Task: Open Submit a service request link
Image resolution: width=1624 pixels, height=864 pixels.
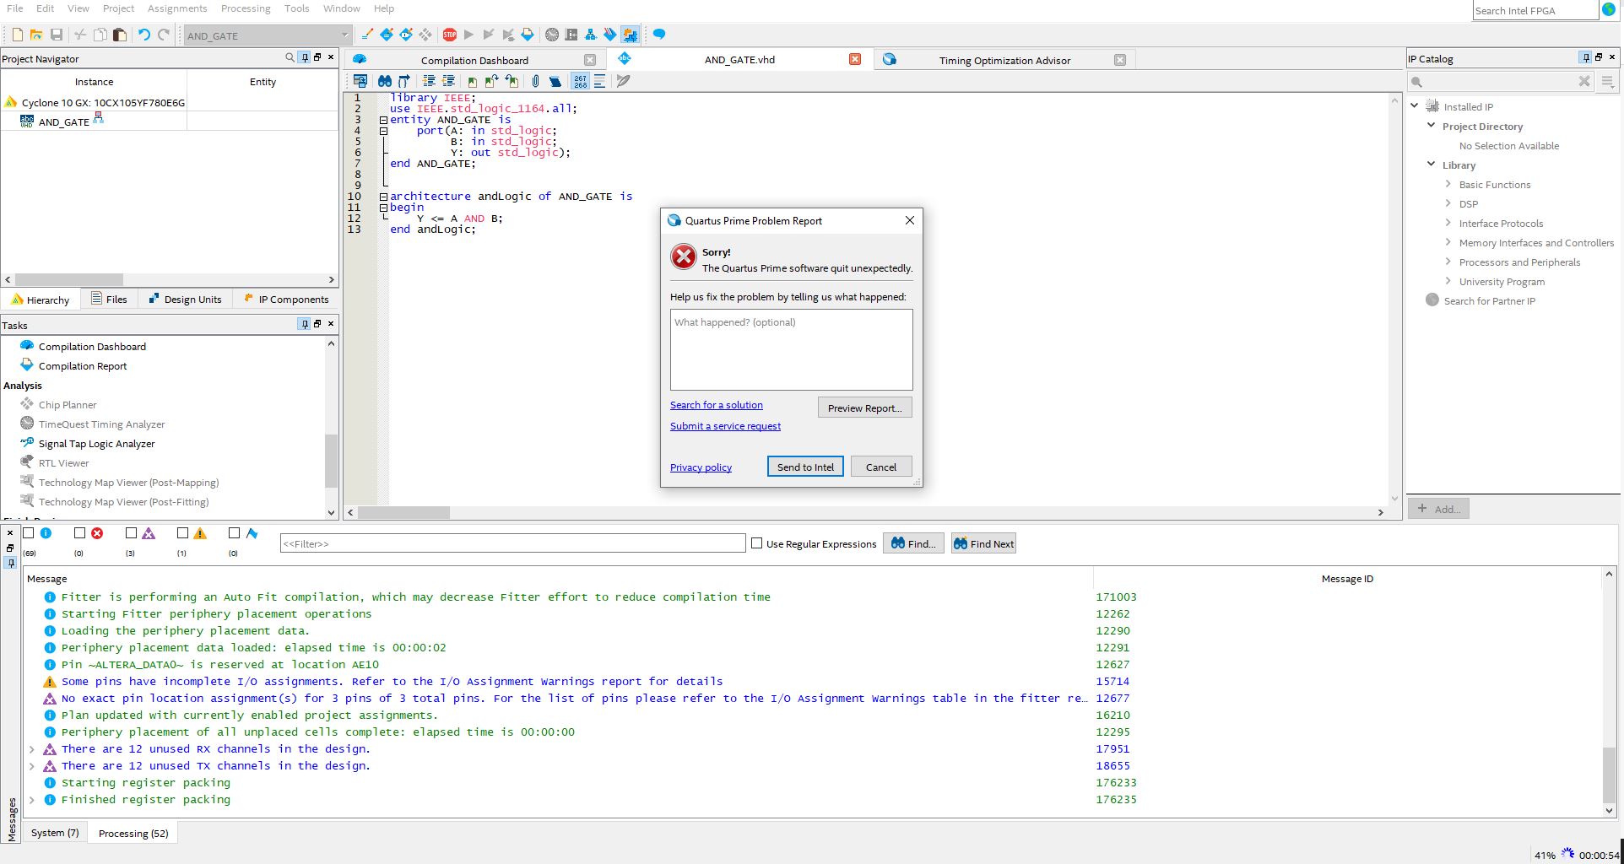Action: click(x=725, y=426)
